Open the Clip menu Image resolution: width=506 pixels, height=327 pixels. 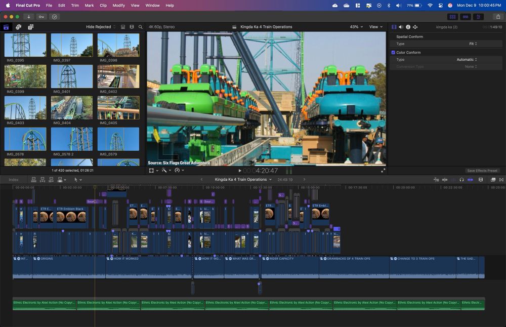[103, 6]
